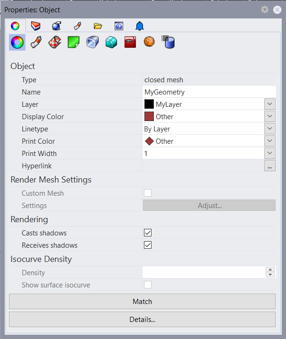The height and width of the screenshot is (339, 286).
Task: Disable the Receives shadows checkbox
Action: tap(148, 245)
